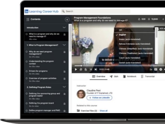Switch to Notebook tab
The width and height of the screenshot is (165, 124).
click(x=130, y=76)
